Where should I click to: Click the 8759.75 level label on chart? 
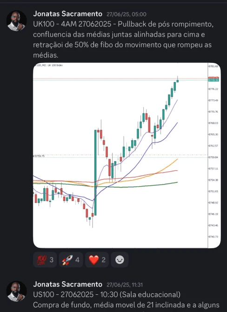pos(39,156)
